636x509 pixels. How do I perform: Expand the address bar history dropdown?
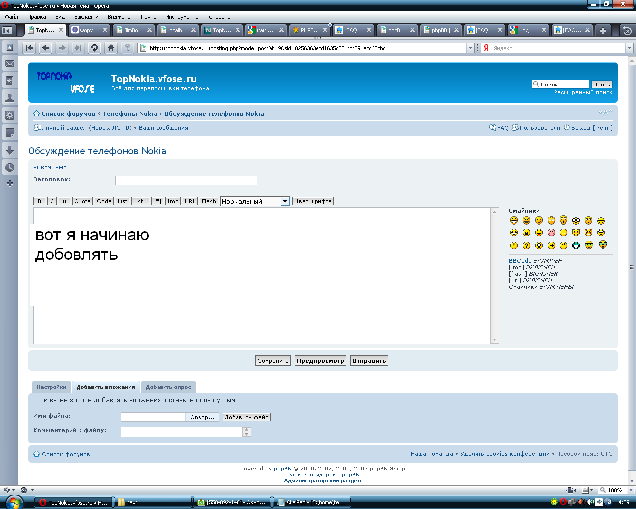click(470, 48)
